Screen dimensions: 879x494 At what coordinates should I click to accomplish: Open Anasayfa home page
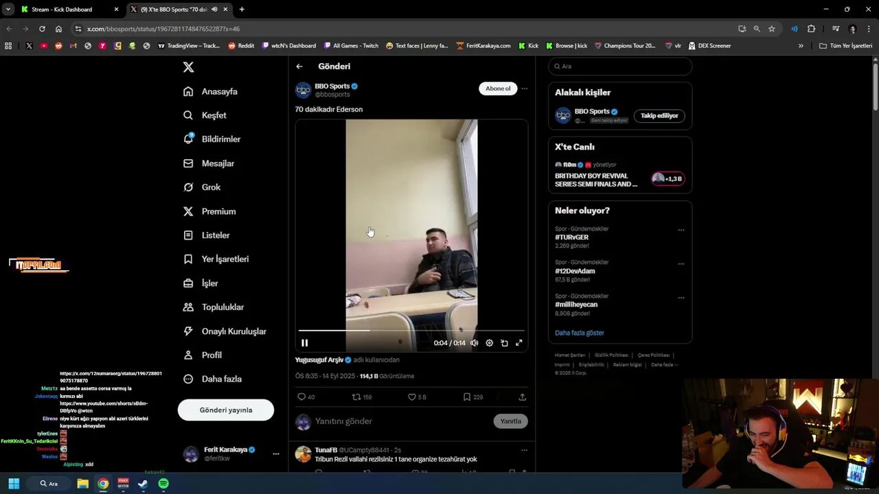point(210,91)
